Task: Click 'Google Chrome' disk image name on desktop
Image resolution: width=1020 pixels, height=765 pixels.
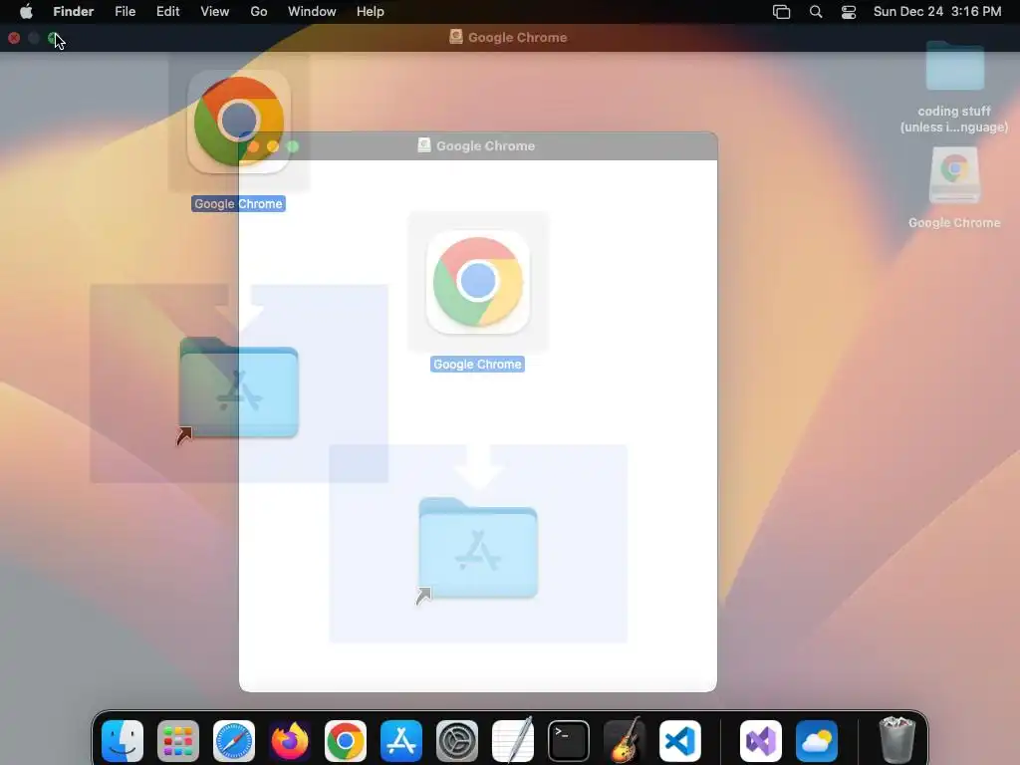Action: point(954,222)
